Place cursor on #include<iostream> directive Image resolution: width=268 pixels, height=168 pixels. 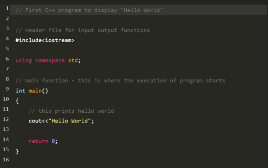45,40
